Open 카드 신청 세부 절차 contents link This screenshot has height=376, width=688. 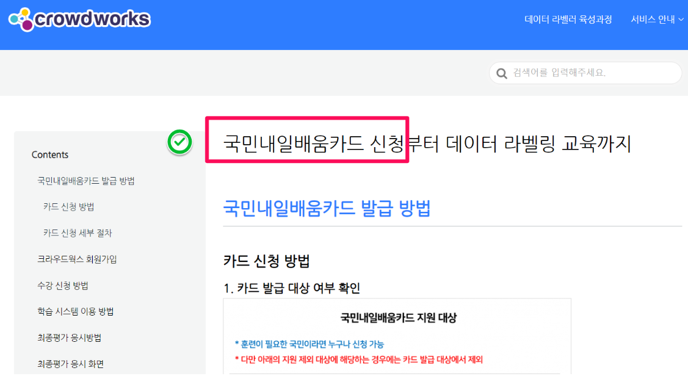[78, 233]
